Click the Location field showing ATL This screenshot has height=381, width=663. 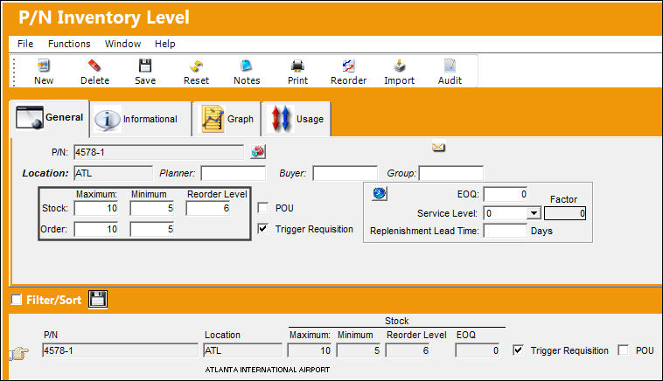click(114, 173)
